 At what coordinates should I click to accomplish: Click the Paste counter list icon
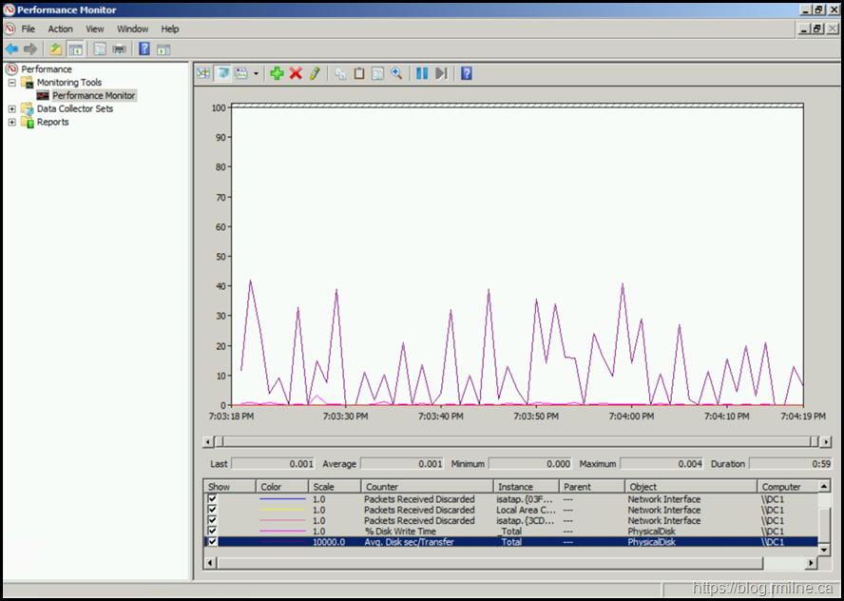359,73
